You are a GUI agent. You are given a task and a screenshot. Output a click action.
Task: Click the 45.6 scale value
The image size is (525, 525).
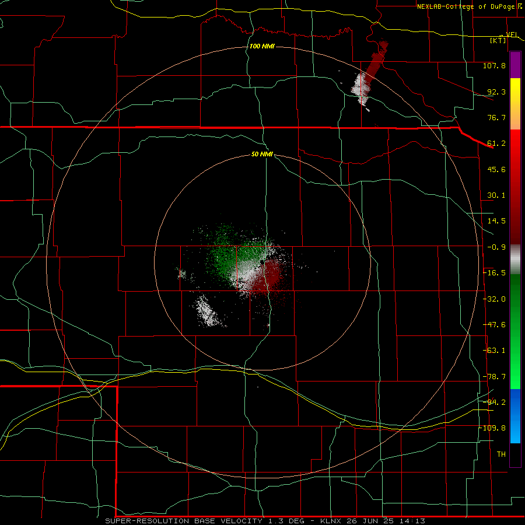click(496, 169)
